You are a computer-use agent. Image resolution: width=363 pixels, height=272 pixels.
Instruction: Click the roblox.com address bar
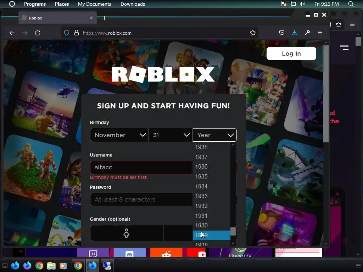coord(160,33)
